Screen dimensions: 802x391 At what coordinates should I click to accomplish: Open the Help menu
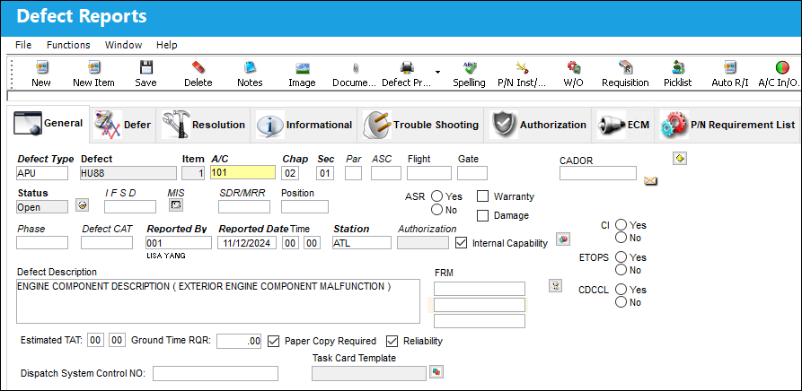point(167,45)
